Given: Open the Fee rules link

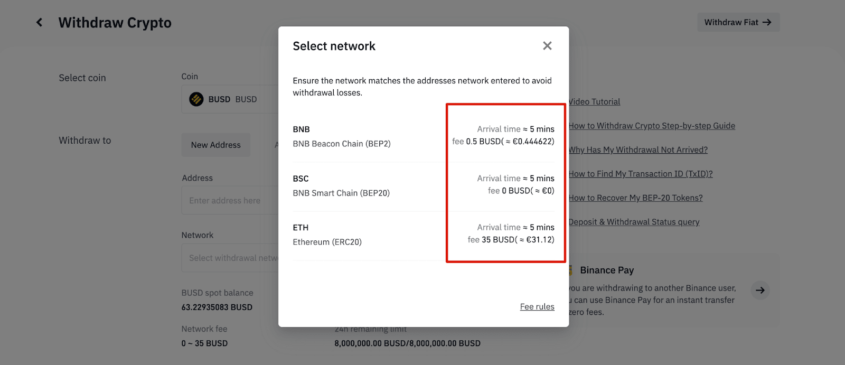Looking at the screenshot, I should pos(537,306).
